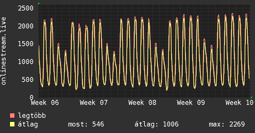Click the Week 10 axis label
Viewport: 255px width, 133px height.
[240, 103]
